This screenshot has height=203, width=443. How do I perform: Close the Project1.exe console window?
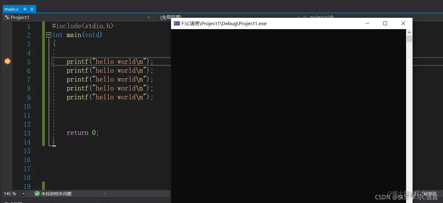(x=403, y=23)
